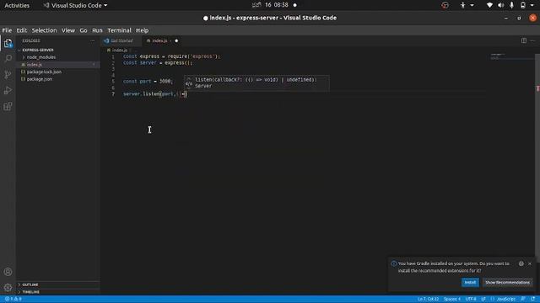
Task: Open the Go menu
Action: click(84, 30)
